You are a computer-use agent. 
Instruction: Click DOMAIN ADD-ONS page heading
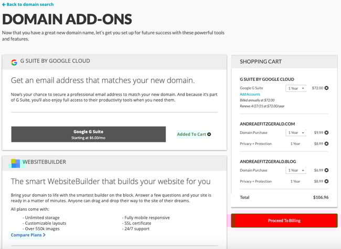point(67,19)
